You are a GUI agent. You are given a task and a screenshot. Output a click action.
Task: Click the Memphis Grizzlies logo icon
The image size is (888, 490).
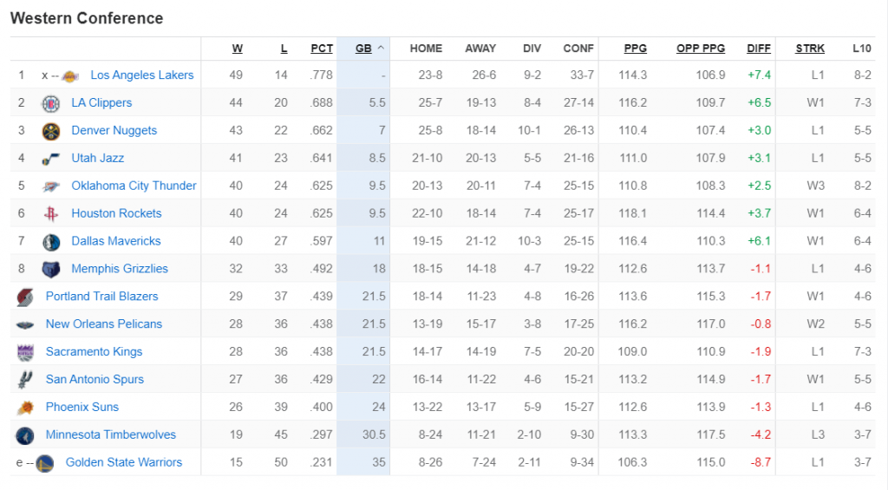tap(51, 270)
